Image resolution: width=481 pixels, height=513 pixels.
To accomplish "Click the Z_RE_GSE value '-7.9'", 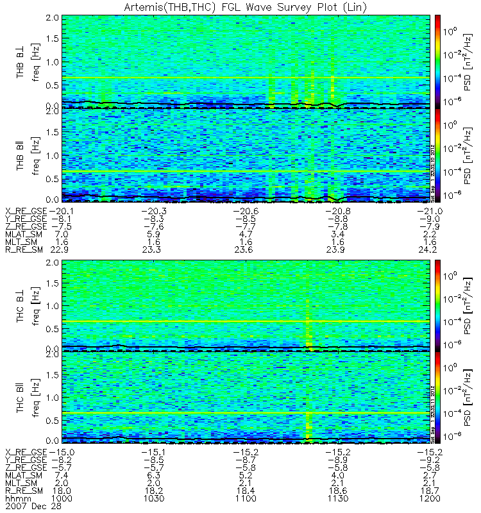I will coord(430,227).
